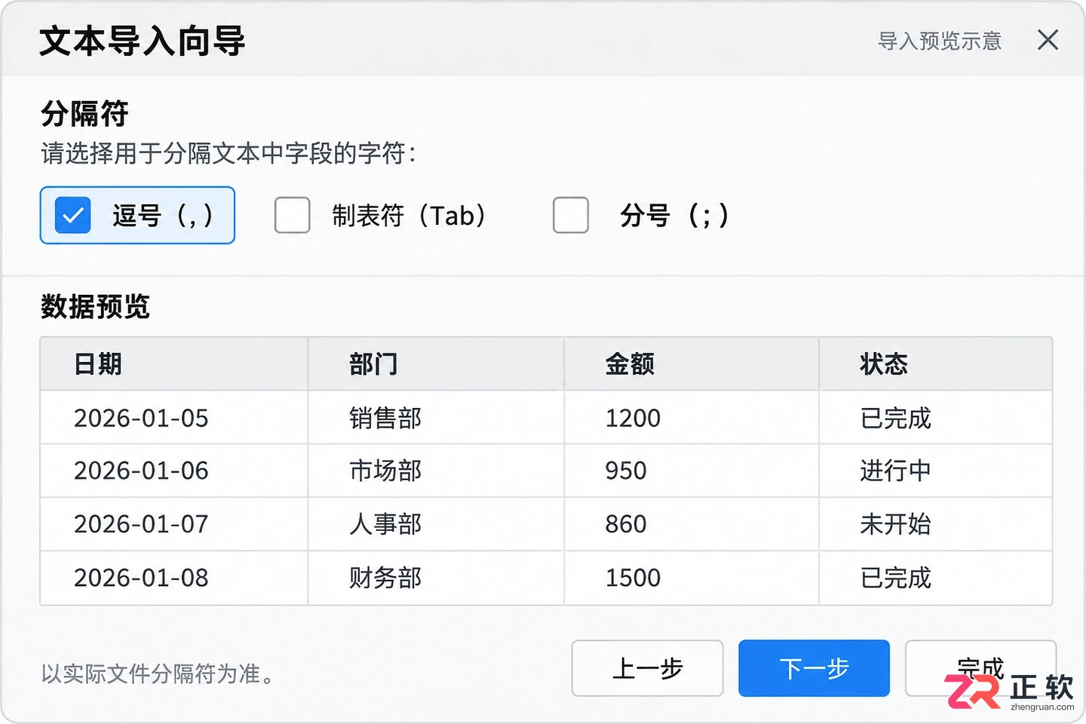Select the 进行中 status cell
This screenshot has height=724, width=1086.
tap(936, 471)
